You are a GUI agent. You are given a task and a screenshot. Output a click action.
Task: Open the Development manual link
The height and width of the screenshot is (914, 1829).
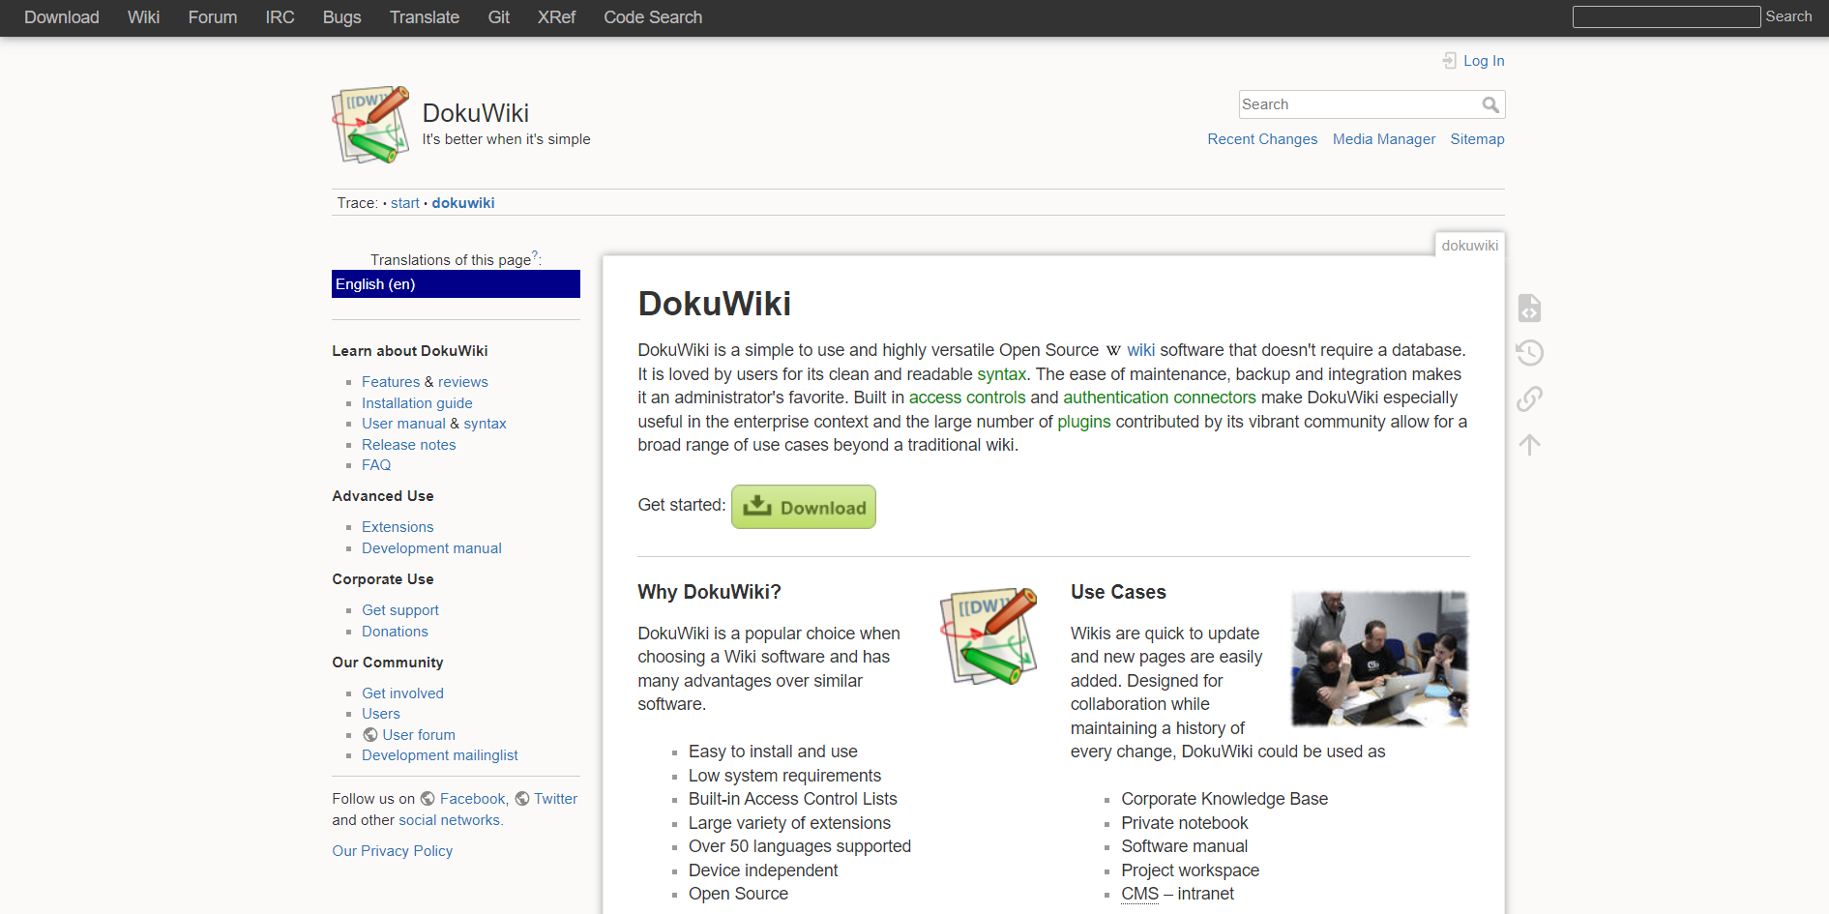pyautogui.click(x=431, y=548)
